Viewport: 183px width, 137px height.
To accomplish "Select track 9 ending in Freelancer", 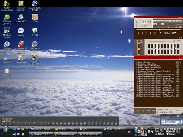I will coord(157,76).
